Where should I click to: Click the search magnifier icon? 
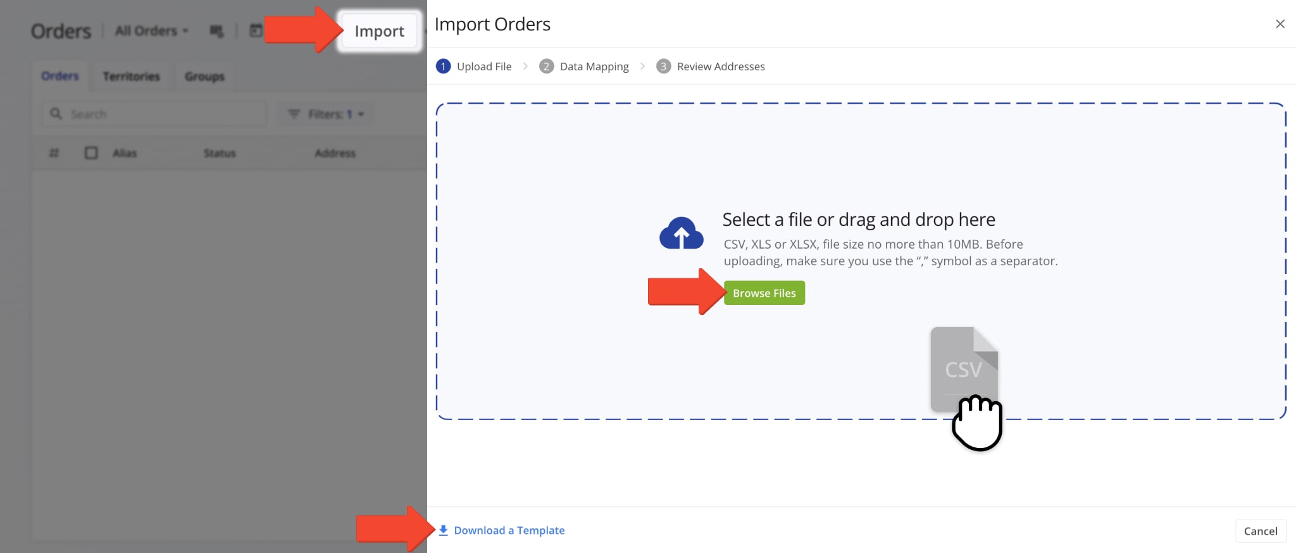[56, 114]
